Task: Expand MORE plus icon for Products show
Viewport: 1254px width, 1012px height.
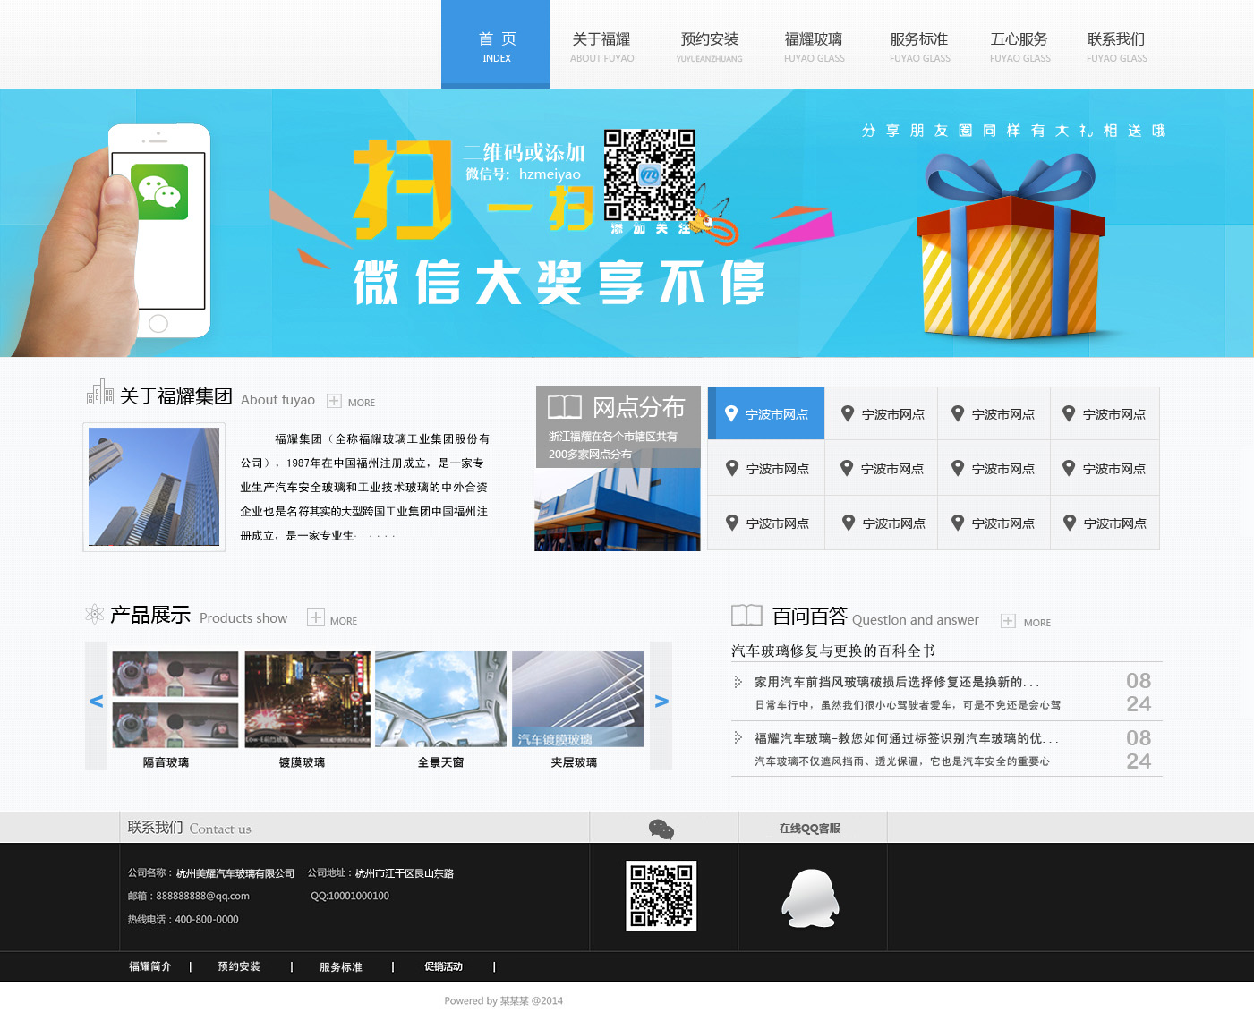Action: (x=315, y=617)
